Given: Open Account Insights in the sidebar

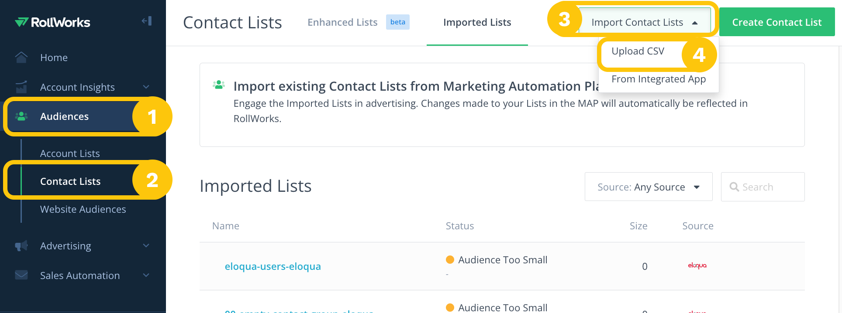Looking at the screenshot, I should 77,87.
